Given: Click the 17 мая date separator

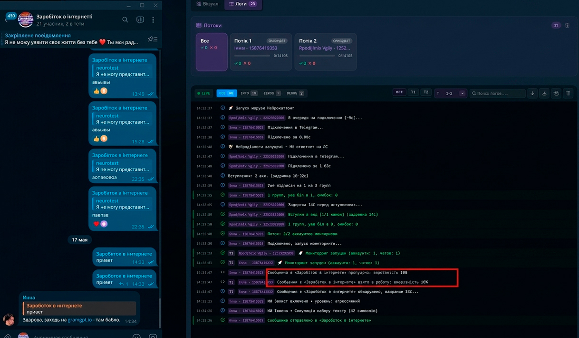Looking at the screenshot, I should (80, 240).
